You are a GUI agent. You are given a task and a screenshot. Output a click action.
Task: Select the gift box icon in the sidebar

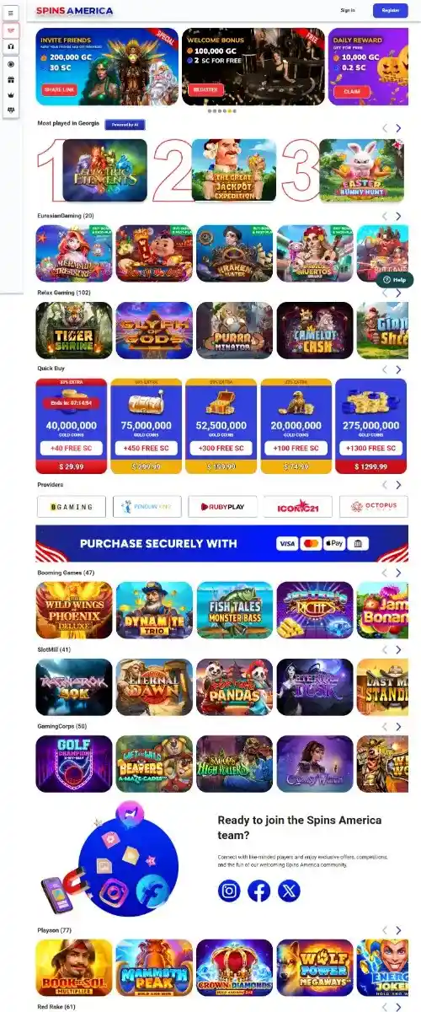tap(11, 80)
